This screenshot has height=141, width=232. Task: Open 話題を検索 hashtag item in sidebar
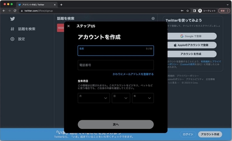pyautogui.click(x=23, y=29)
